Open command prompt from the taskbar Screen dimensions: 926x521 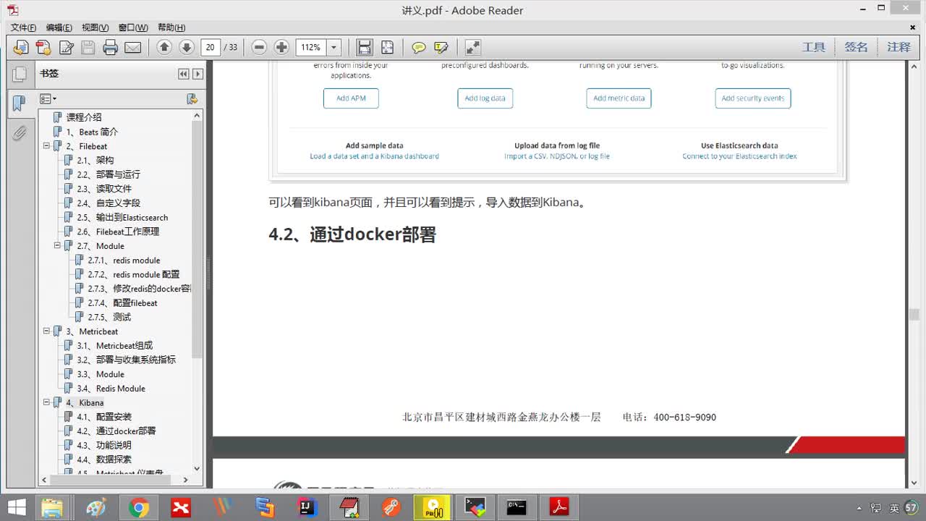(x=516, y=508)
